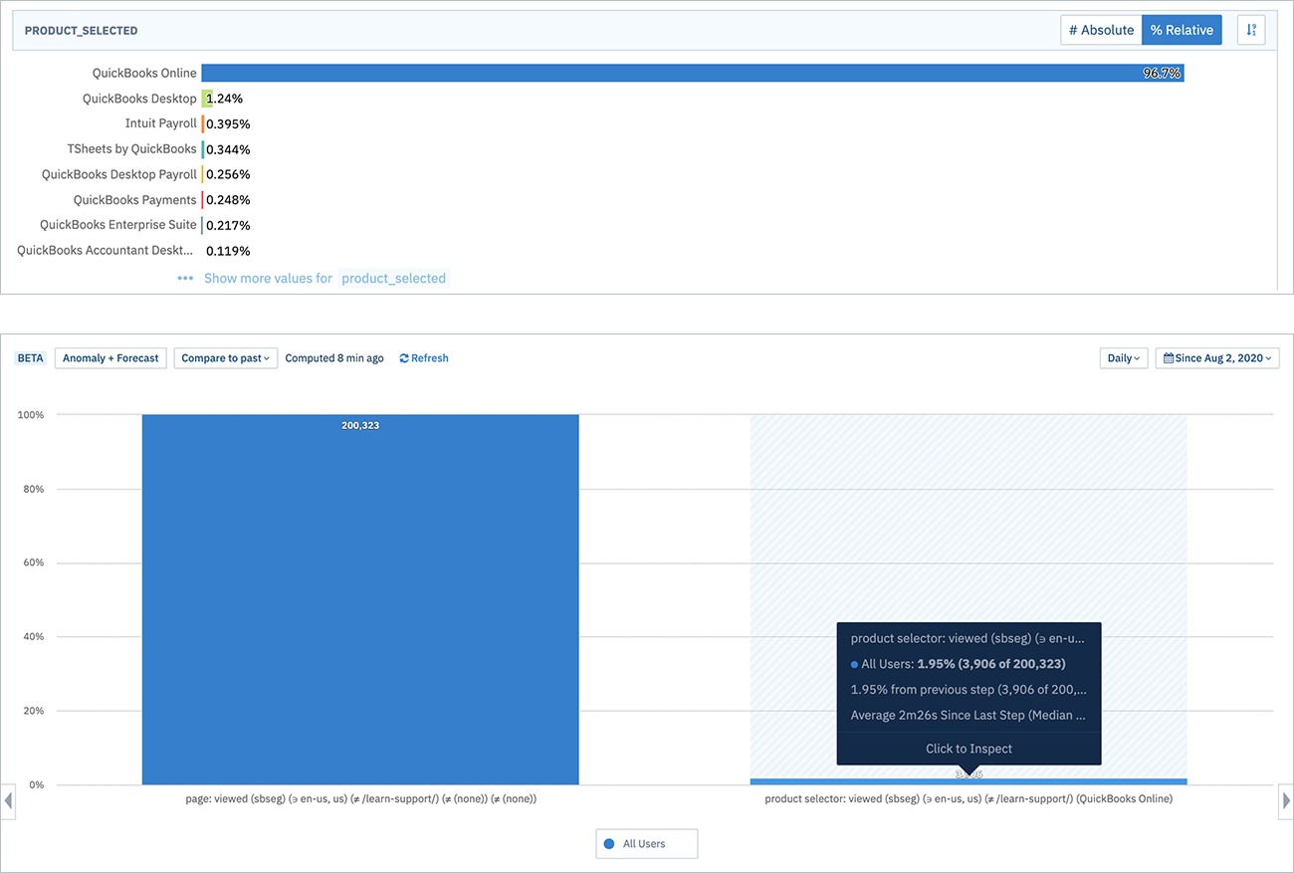Click the QuickBooks Online 96.7% bar
Viewport: 1294px width, 873px height.
pyautogui.click(x=692, y=73)
